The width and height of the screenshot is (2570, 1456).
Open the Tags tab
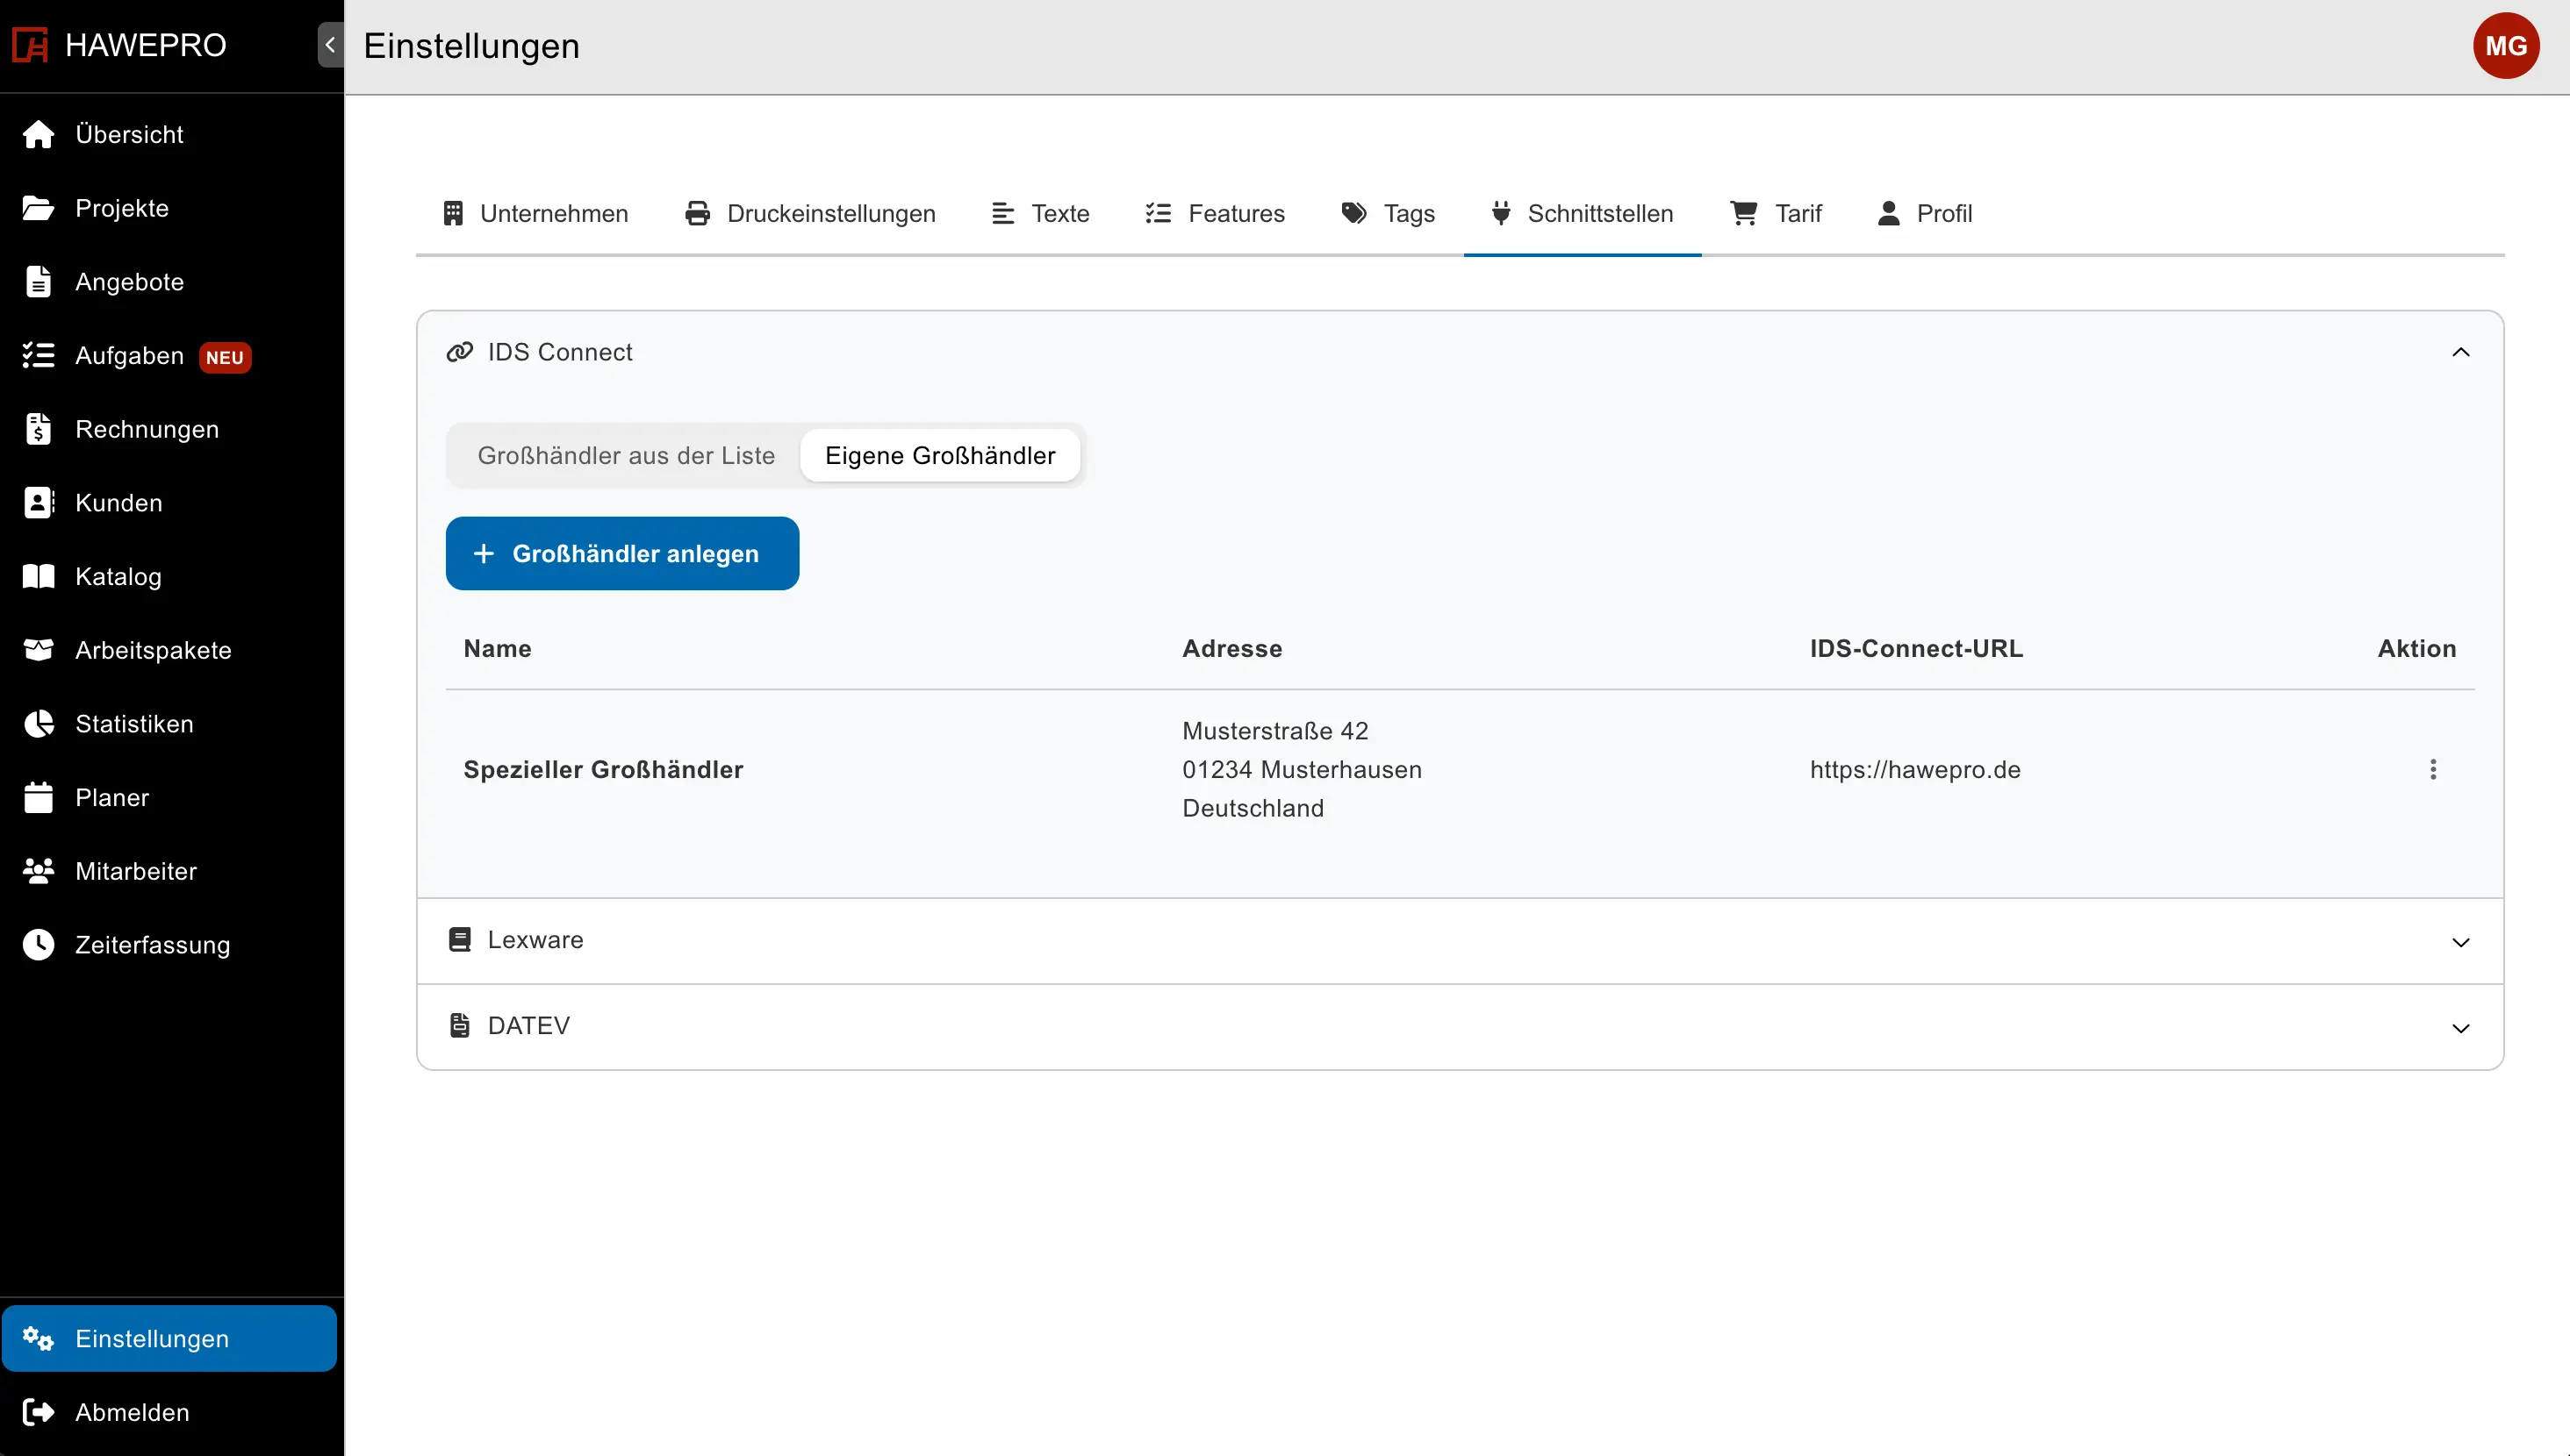1388,214
